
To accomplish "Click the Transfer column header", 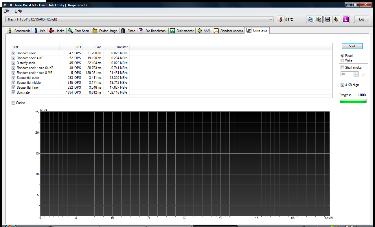I will [116, 47].
